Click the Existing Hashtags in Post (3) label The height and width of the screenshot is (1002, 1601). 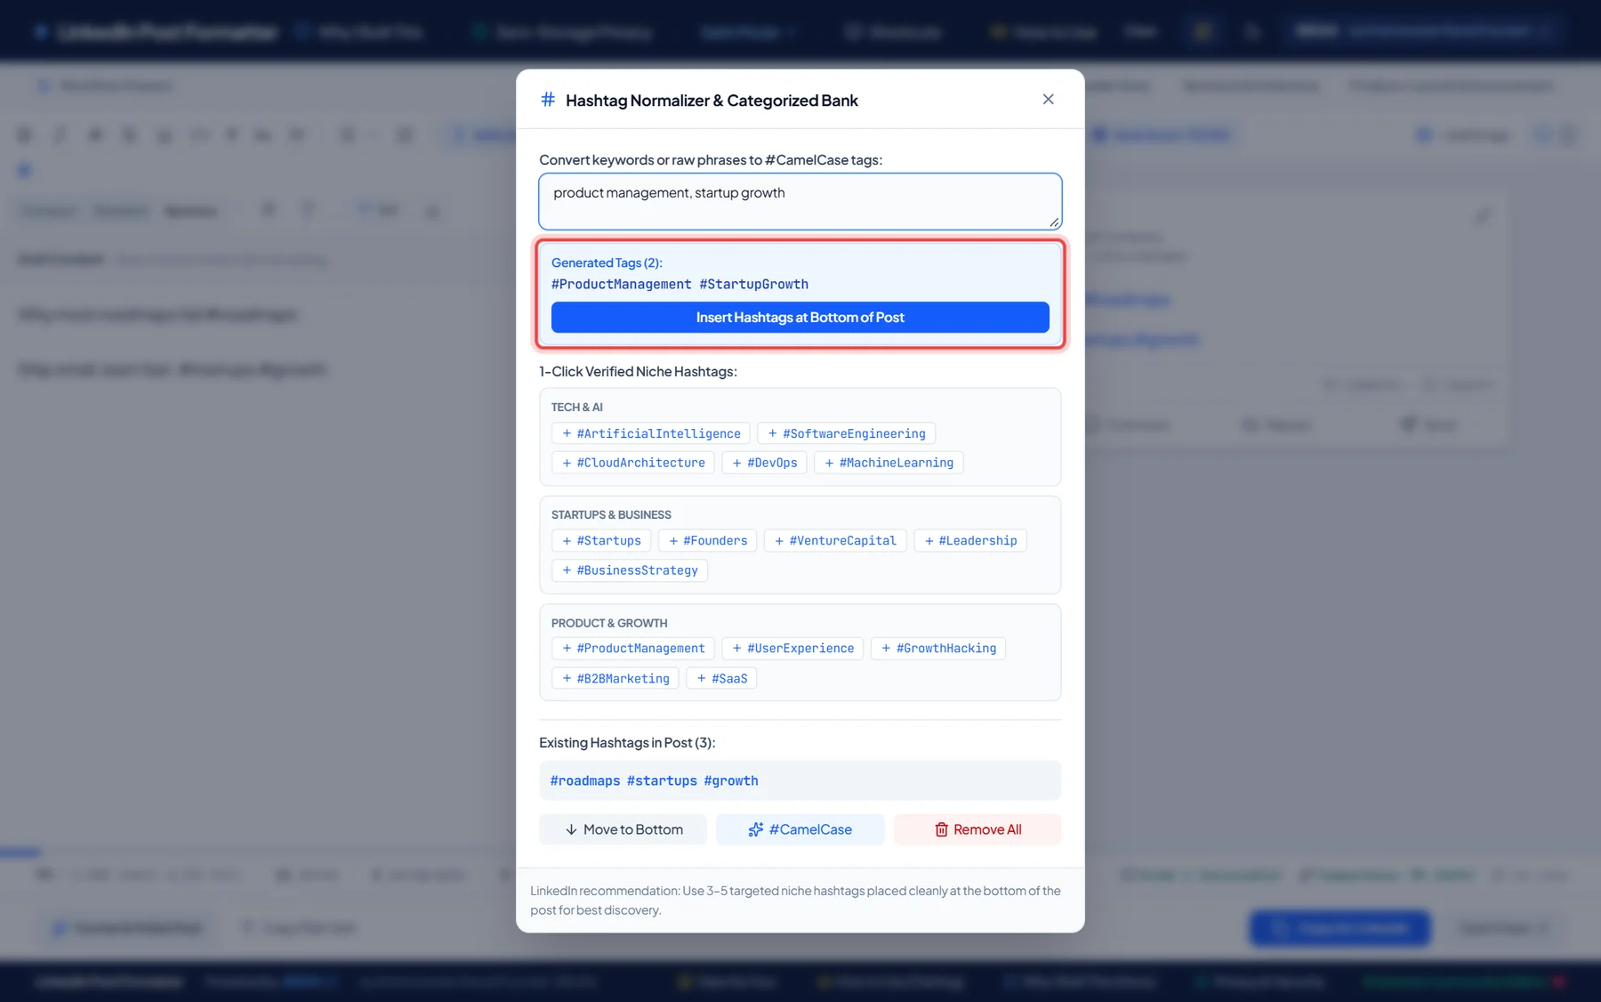627,742
